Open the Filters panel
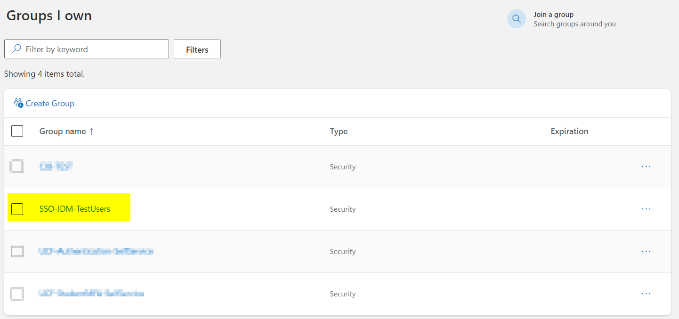This screenshot has height=319, width=679. [197, 49]
